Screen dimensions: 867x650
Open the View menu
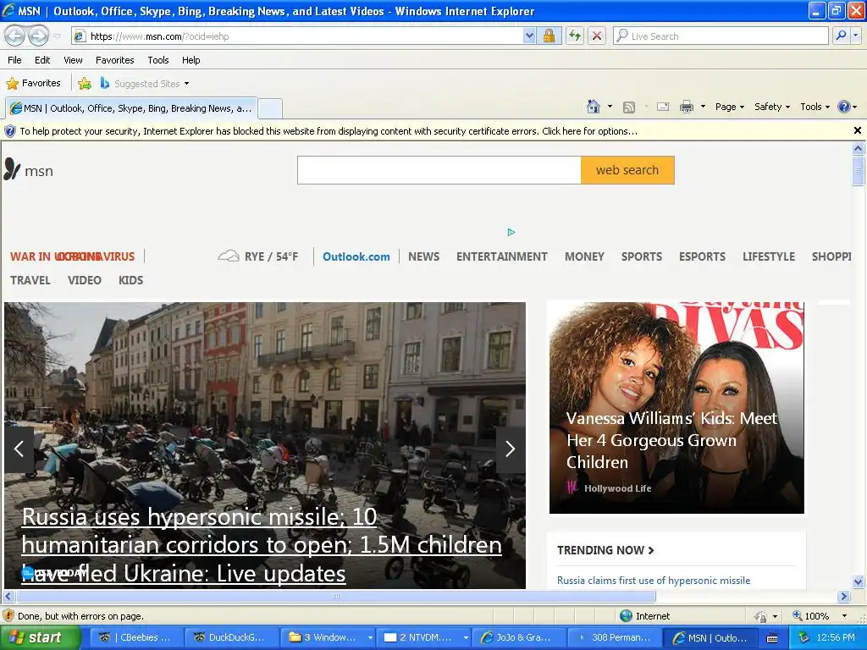click(x=73, y=60)
